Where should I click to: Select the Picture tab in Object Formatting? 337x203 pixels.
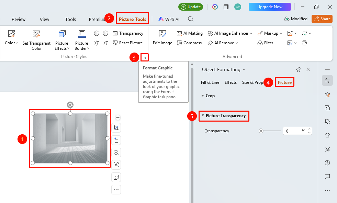[x=285, y=82]
